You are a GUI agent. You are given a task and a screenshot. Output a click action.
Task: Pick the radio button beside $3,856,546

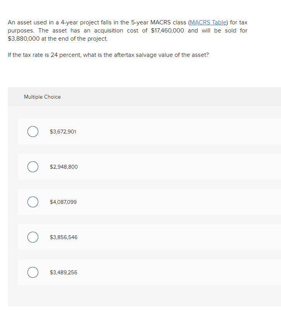click(x=33, y=237)
